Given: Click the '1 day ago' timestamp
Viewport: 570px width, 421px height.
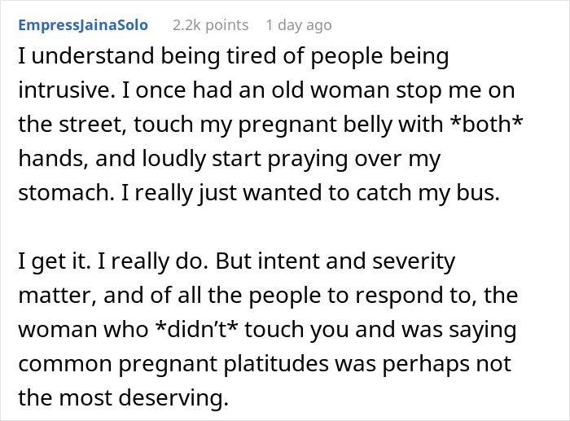Looking at the screenshot, I should tap(299, 25).
